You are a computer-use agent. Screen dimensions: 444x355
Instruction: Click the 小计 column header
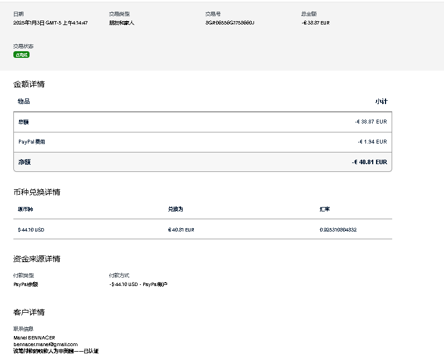point(381,101)
